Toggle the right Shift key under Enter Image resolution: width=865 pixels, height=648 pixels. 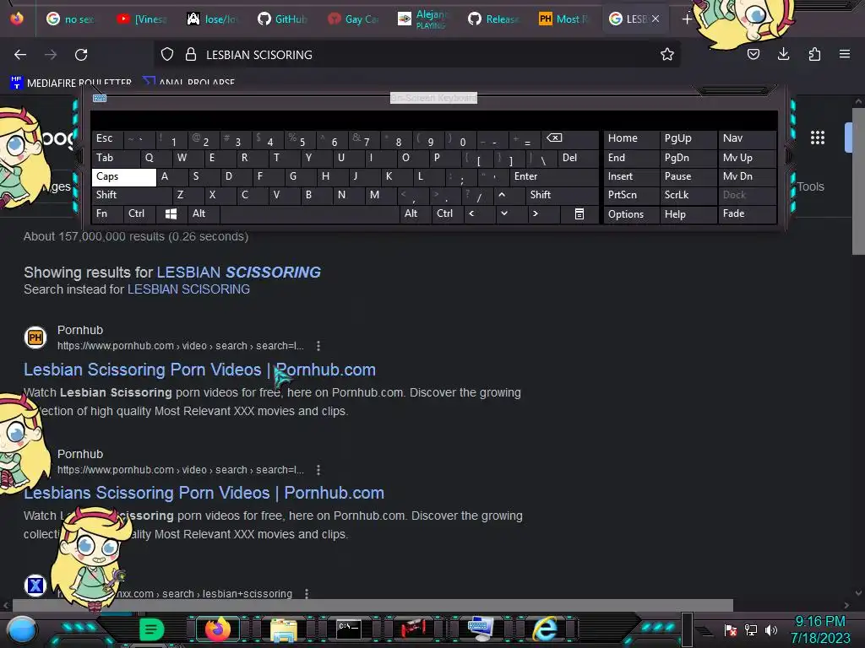[x=562, y=195]
